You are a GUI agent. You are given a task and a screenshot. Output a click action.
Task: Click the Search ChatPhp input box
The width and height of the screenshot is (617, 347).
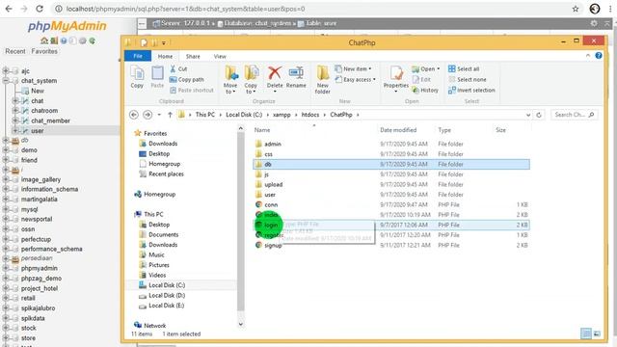[x=574, y=115]
